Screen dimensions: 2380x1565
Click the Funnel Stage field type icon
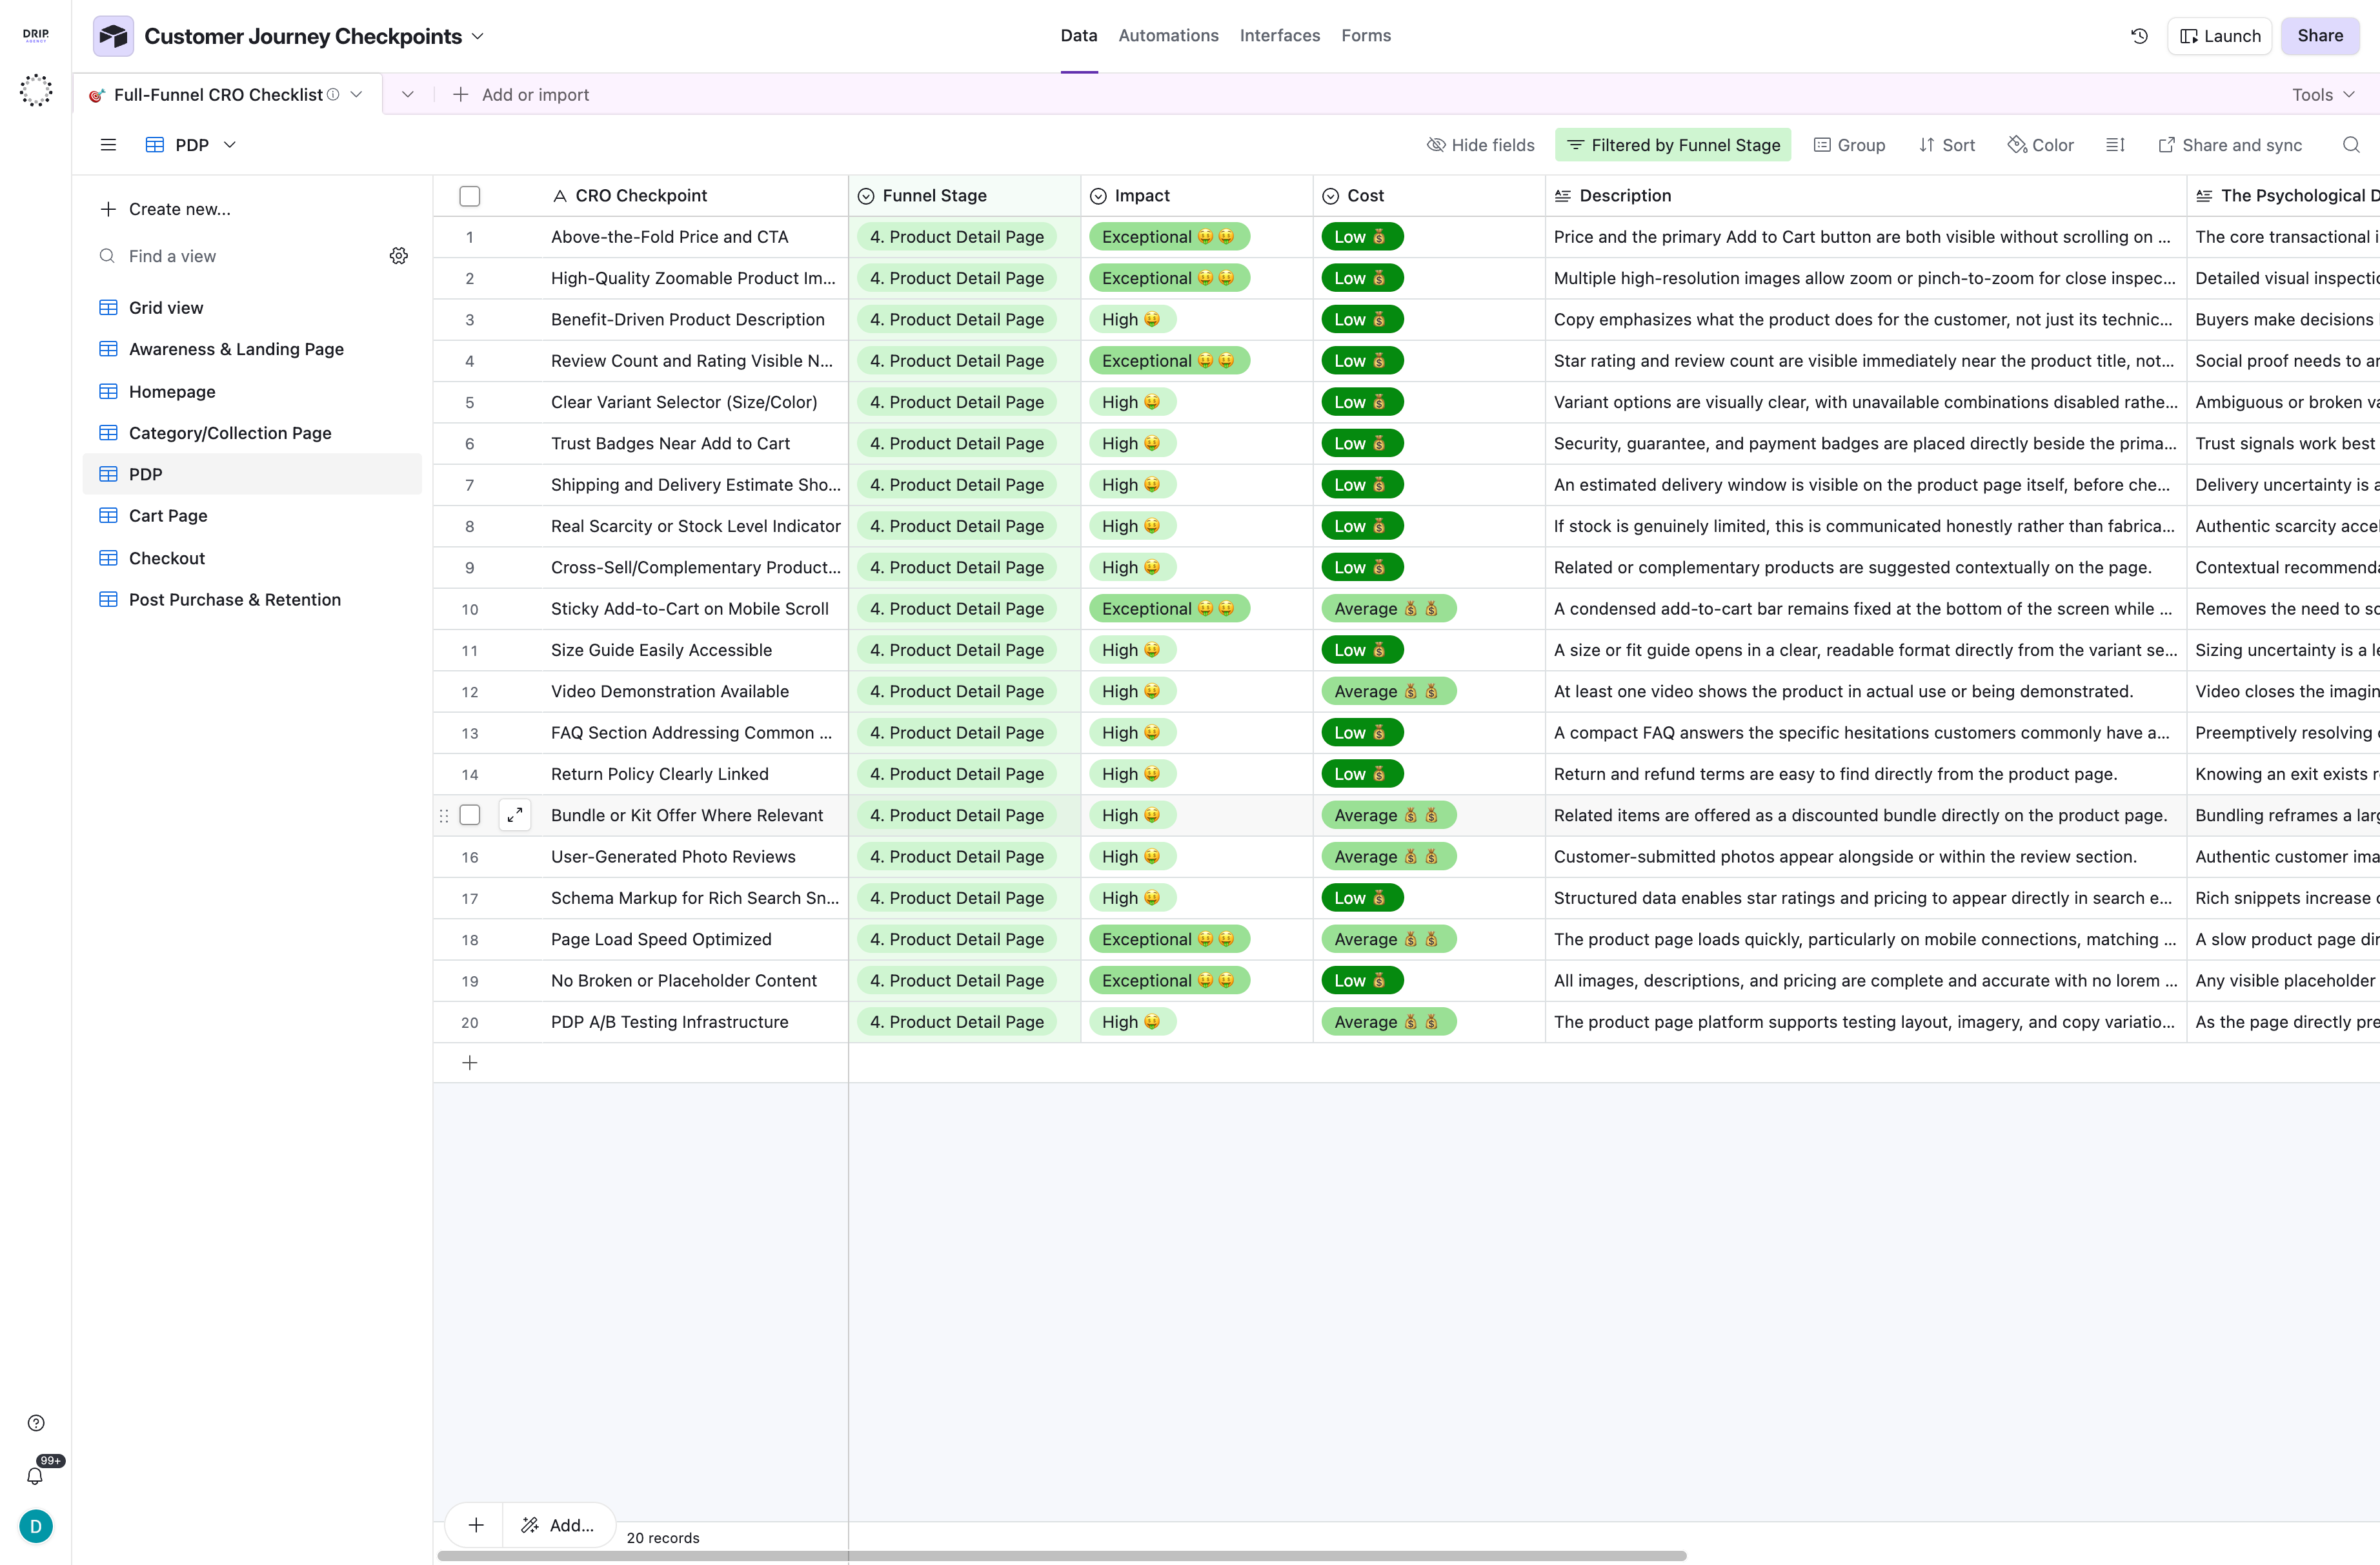[866, 196]
